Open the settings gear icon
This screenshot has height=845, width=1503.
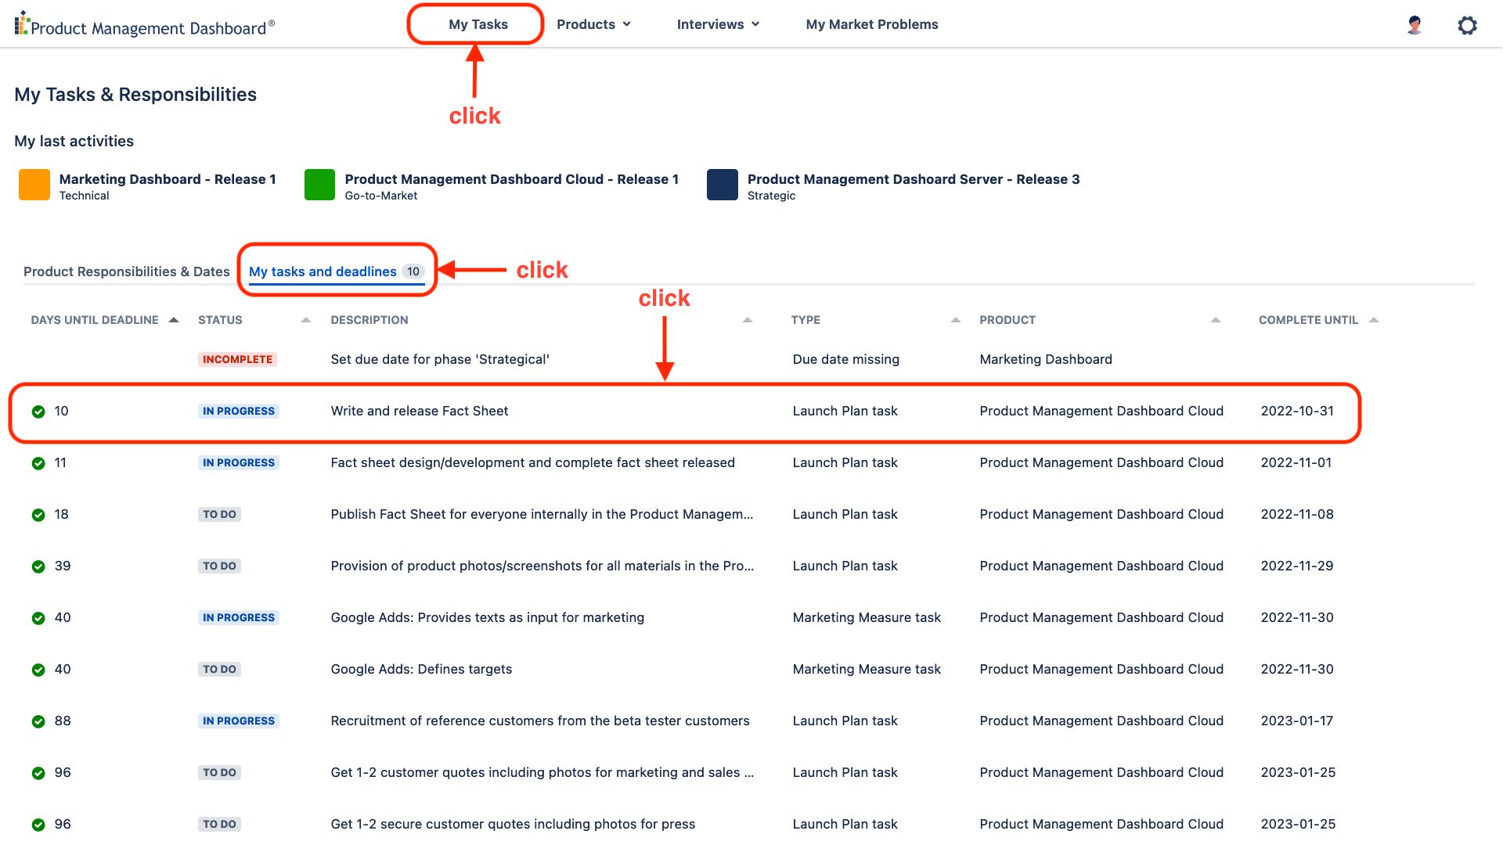(x=1467, y=25)
